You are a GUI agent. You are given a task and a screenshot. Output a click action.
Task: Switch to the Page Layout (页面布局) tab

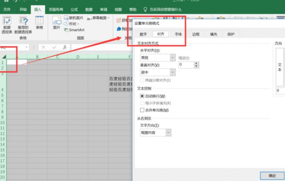56,9
